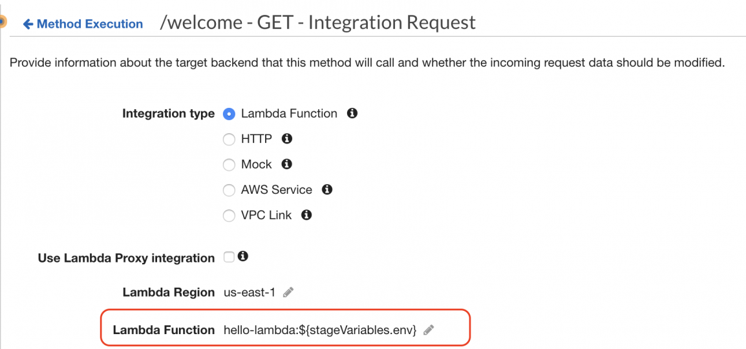The image size is (746, 349).
Task: Click the info icon next to Mock
Action: [x=287, y=164]
